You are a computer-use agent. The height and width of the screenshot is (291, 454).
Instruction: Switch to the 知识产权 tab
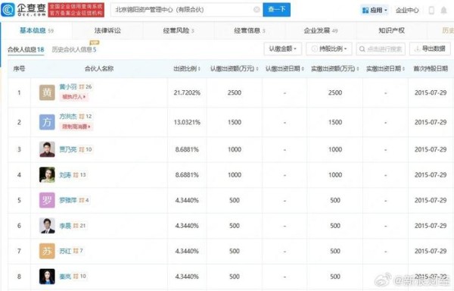point(391,30)
